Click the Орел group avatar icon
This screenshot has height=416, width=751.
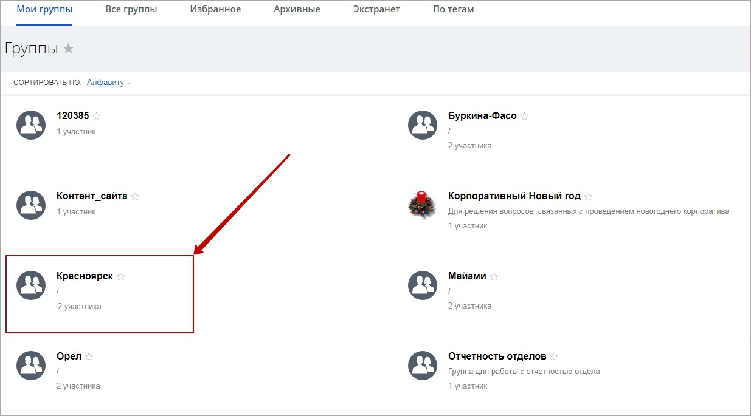31,366
